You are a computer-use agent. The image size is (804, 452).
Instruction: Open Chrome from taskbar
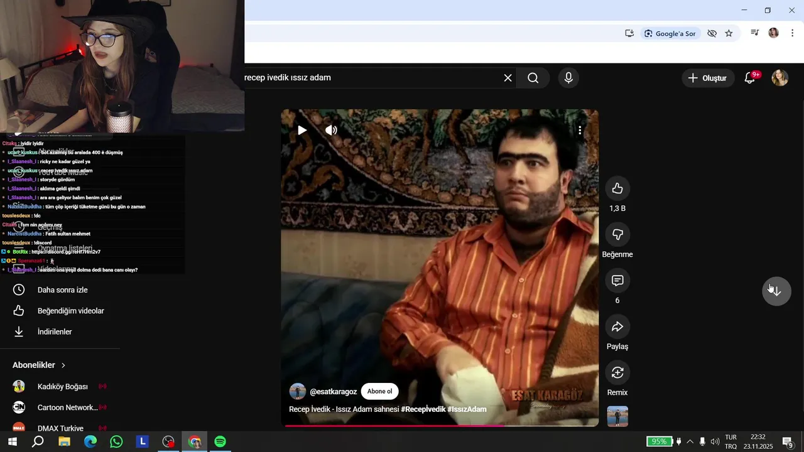(194, 442)
